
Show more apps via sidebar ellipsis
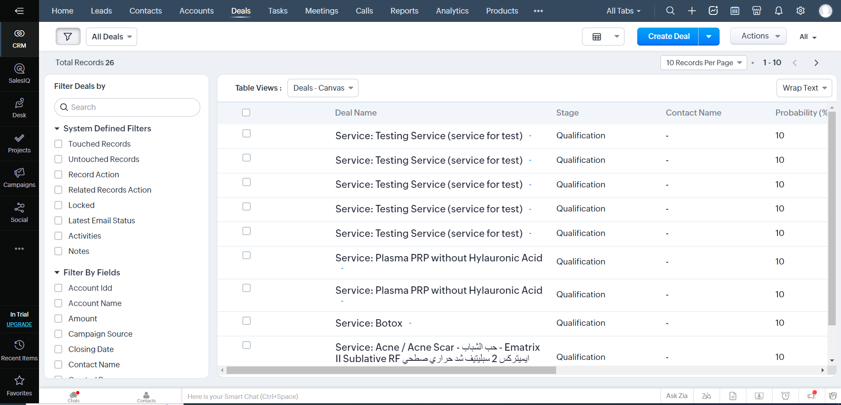(x=19, y=249)
